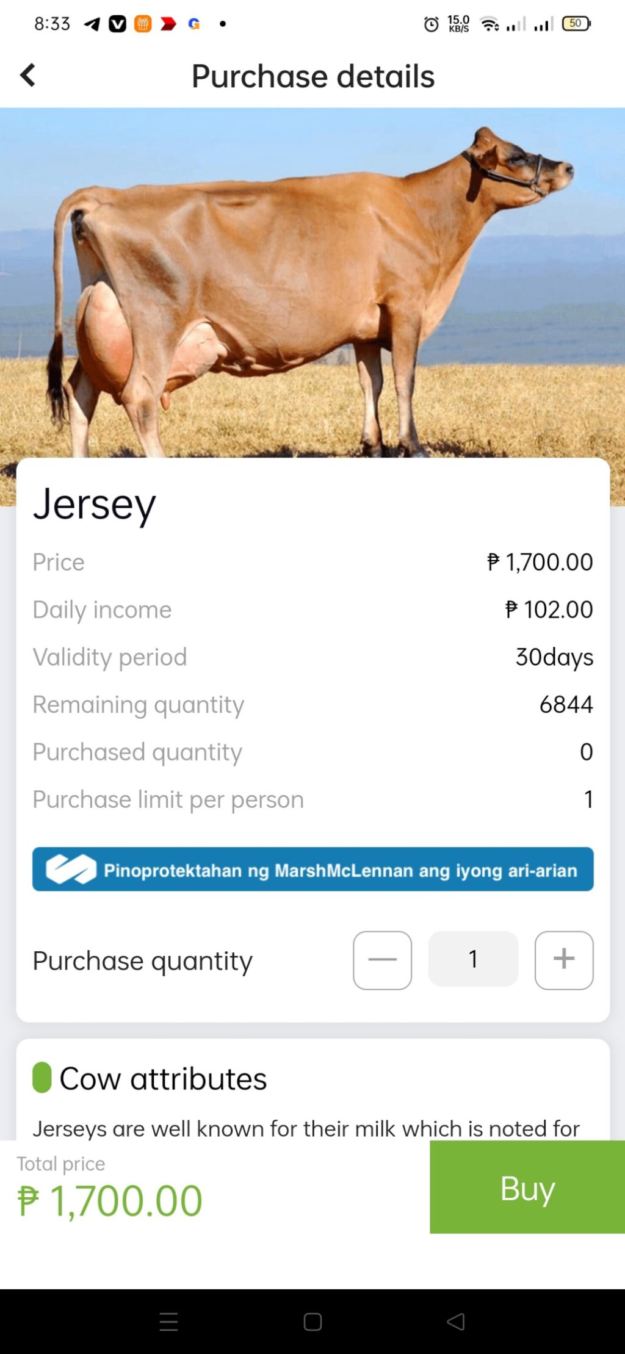Tap the purchase quantity number field
This screenshot has width=625, height=1354.
(x=473, y=959)
